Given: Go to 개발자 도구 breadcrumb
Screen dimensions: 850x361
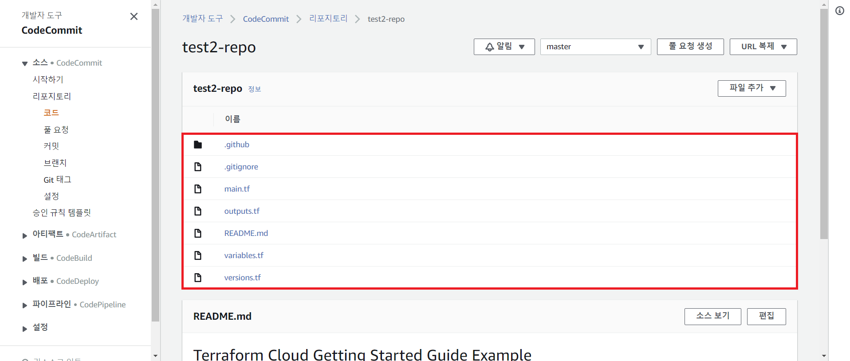Looking at the screenshot, I should click(x=203, y=19).
